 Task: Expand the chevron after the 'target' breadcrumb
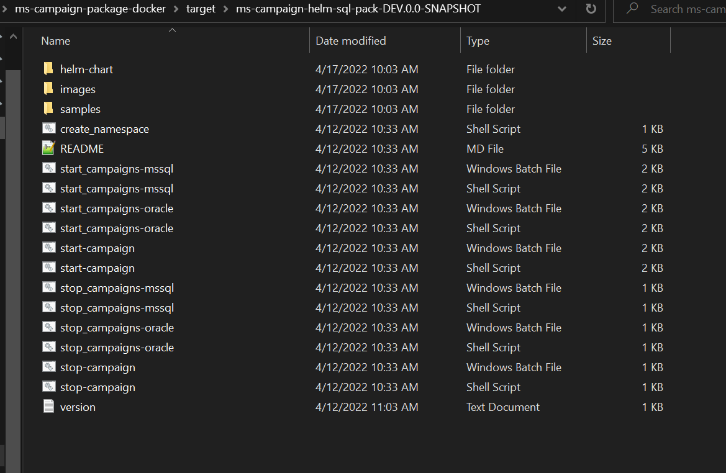click(225, 9)
